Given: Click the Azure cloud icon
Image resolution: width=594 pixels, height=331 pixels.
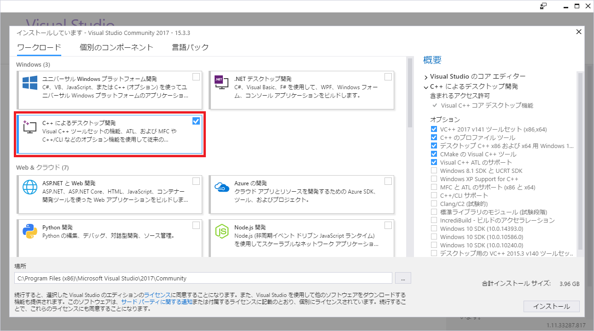Looking at the screenshot, I should [222, 187].
